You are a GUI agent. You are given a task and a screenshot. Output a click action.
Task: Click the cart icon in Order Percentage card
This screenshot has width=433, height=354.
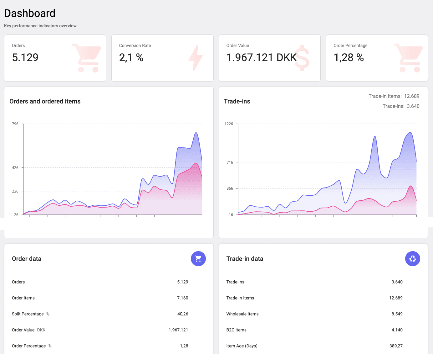pos(408,58)
